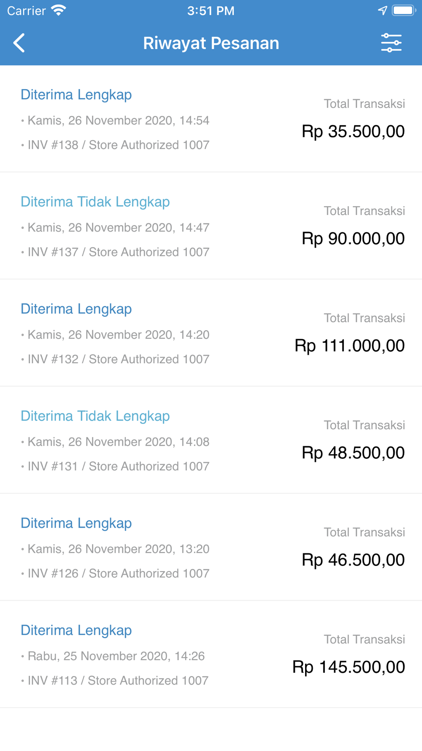Viewport: 422px width, 751px height.
Task: Open order INV #138 details
Action: click(118, 145)
